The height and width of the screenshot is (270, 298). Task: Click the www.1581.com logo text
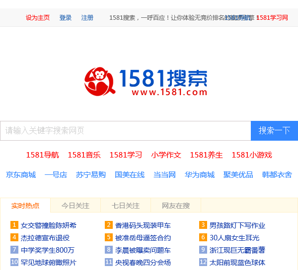point(169,92)
